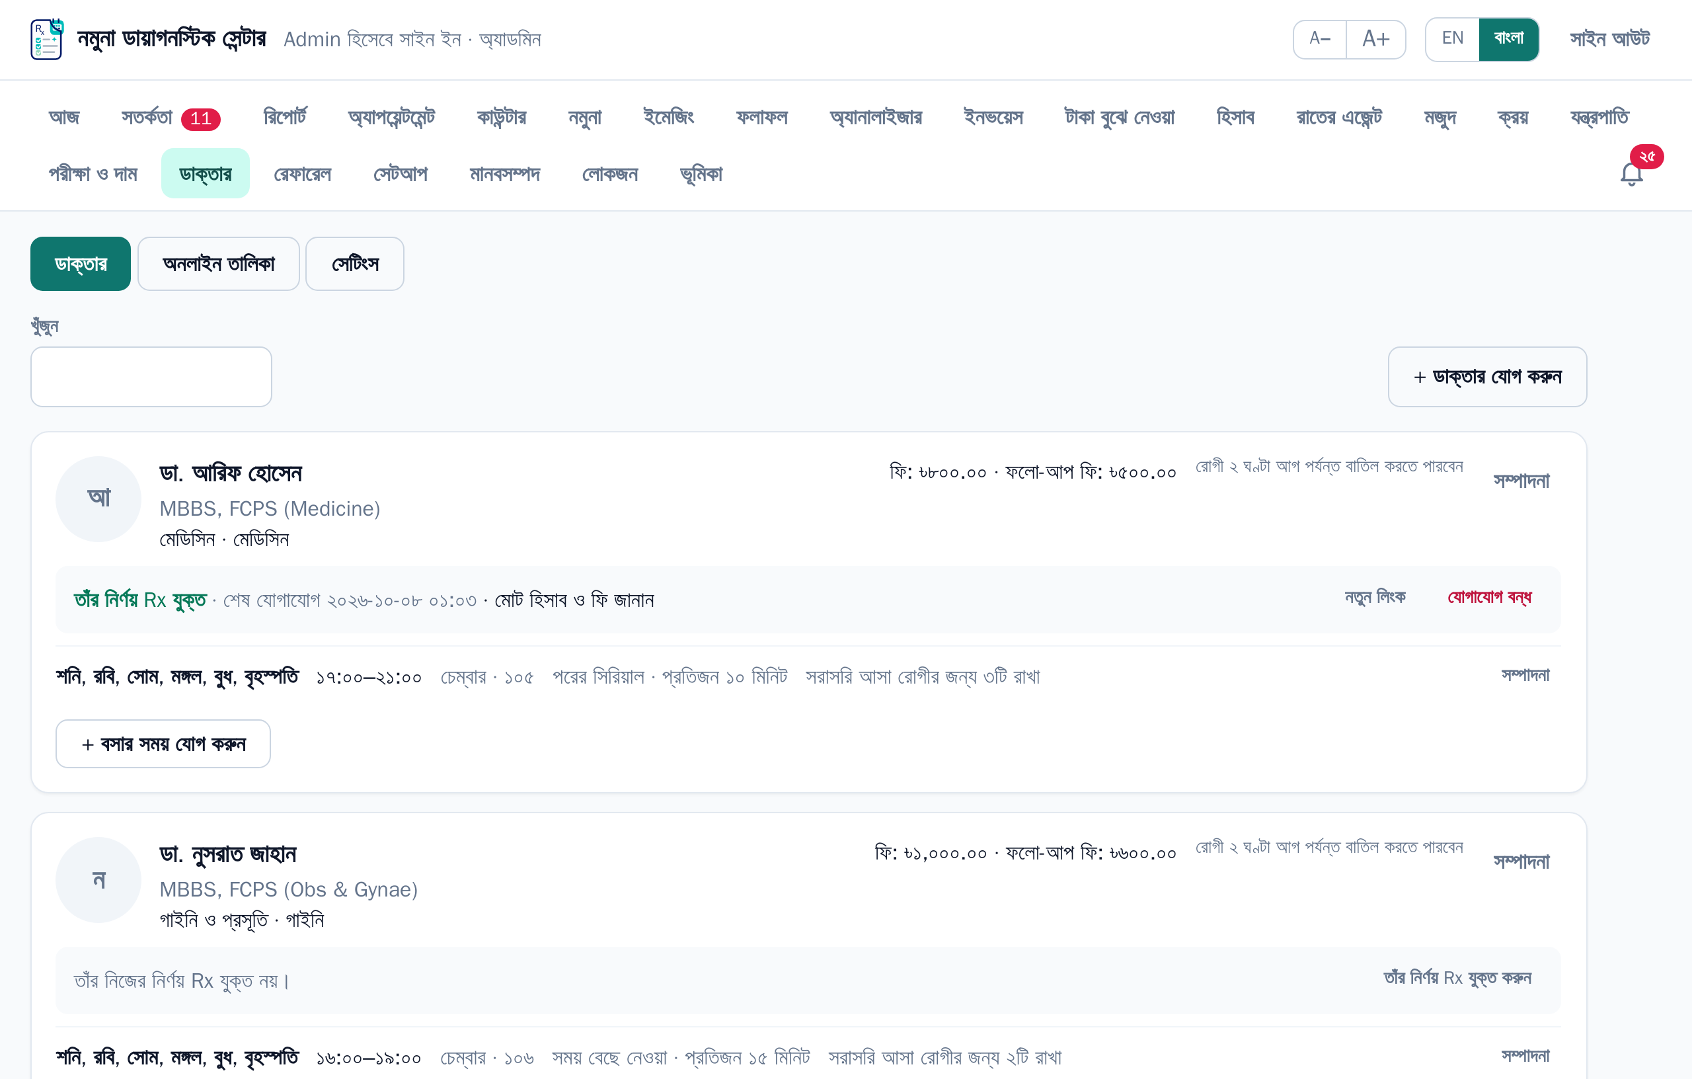Open পরীক্ষা ও দাম tab
Image resolution: width=1692 pixels, height=1079 pixels.
93,174
